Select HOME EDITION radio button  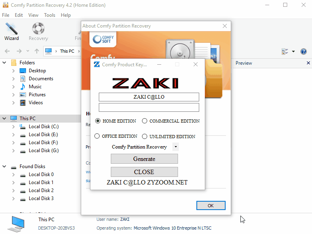coord(98,121)
